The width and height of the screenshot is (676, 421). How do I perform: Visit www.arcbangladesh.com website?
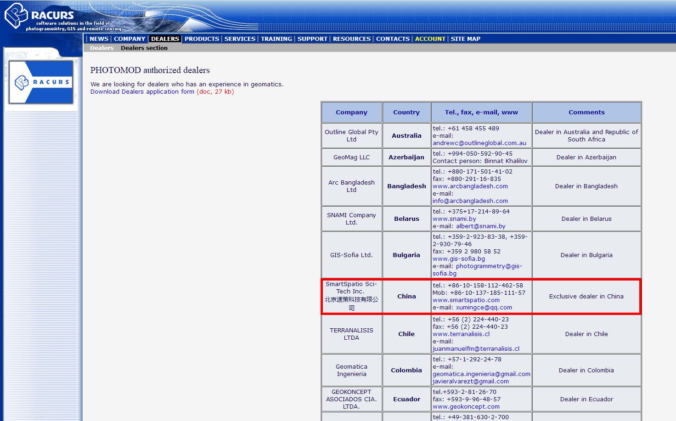[x=470, y=186]
